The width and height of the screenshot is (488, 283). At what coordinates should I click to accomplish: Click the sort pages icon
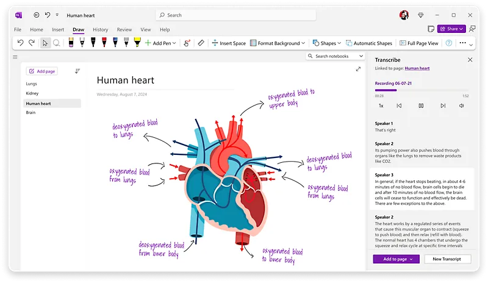77,71
